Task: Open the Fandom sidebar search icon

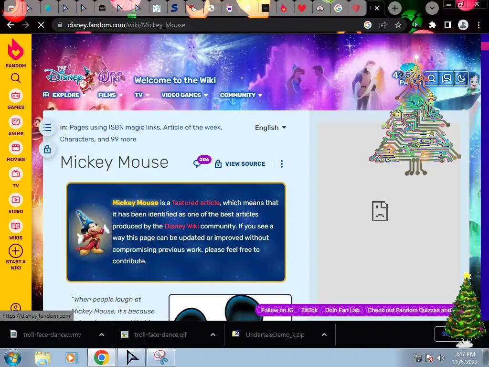Action: (x=16, y=78)
